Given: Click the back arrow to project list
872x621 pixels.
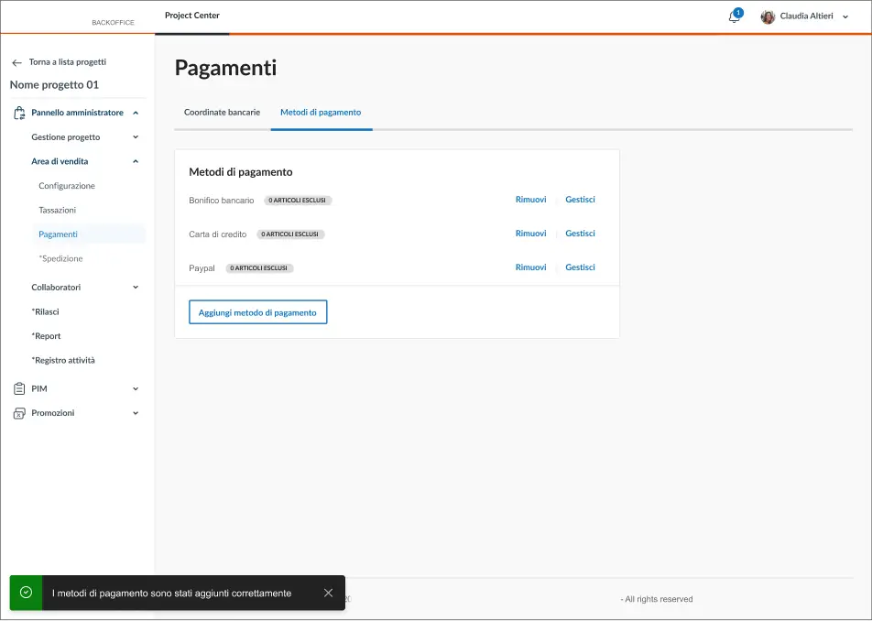Looking at the screenshot, I should (16, 62).
